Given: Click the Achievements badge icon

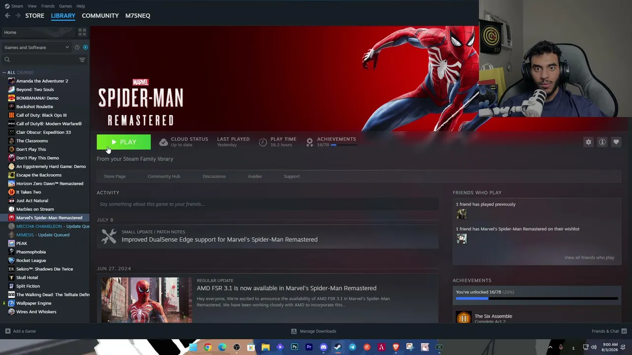Looking at the screenshot, I should [x=310, y=142].
